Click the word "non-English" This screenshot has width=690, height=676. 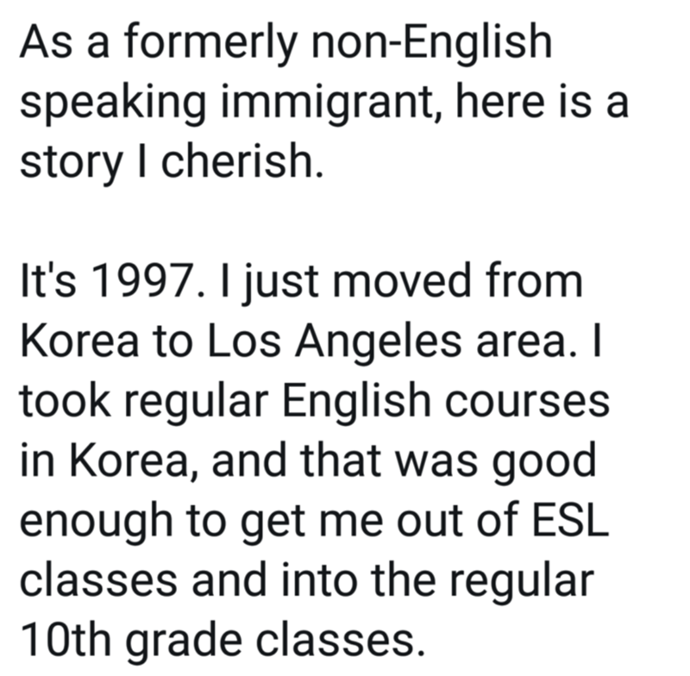[432, 41]
